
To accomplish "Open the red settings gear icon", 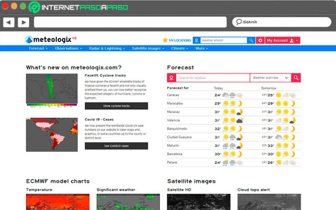I will click(x=260, y=40).
